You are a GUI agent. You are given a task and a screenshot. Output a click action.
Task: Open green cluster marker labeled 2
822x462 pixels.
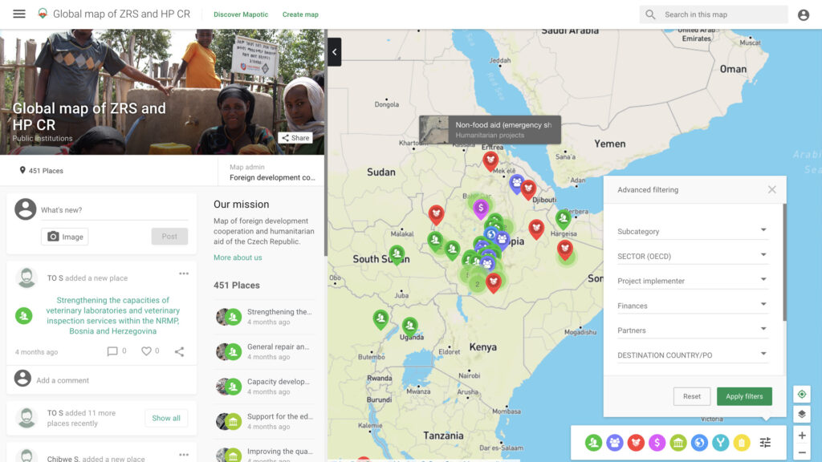(x=477, y=285)
